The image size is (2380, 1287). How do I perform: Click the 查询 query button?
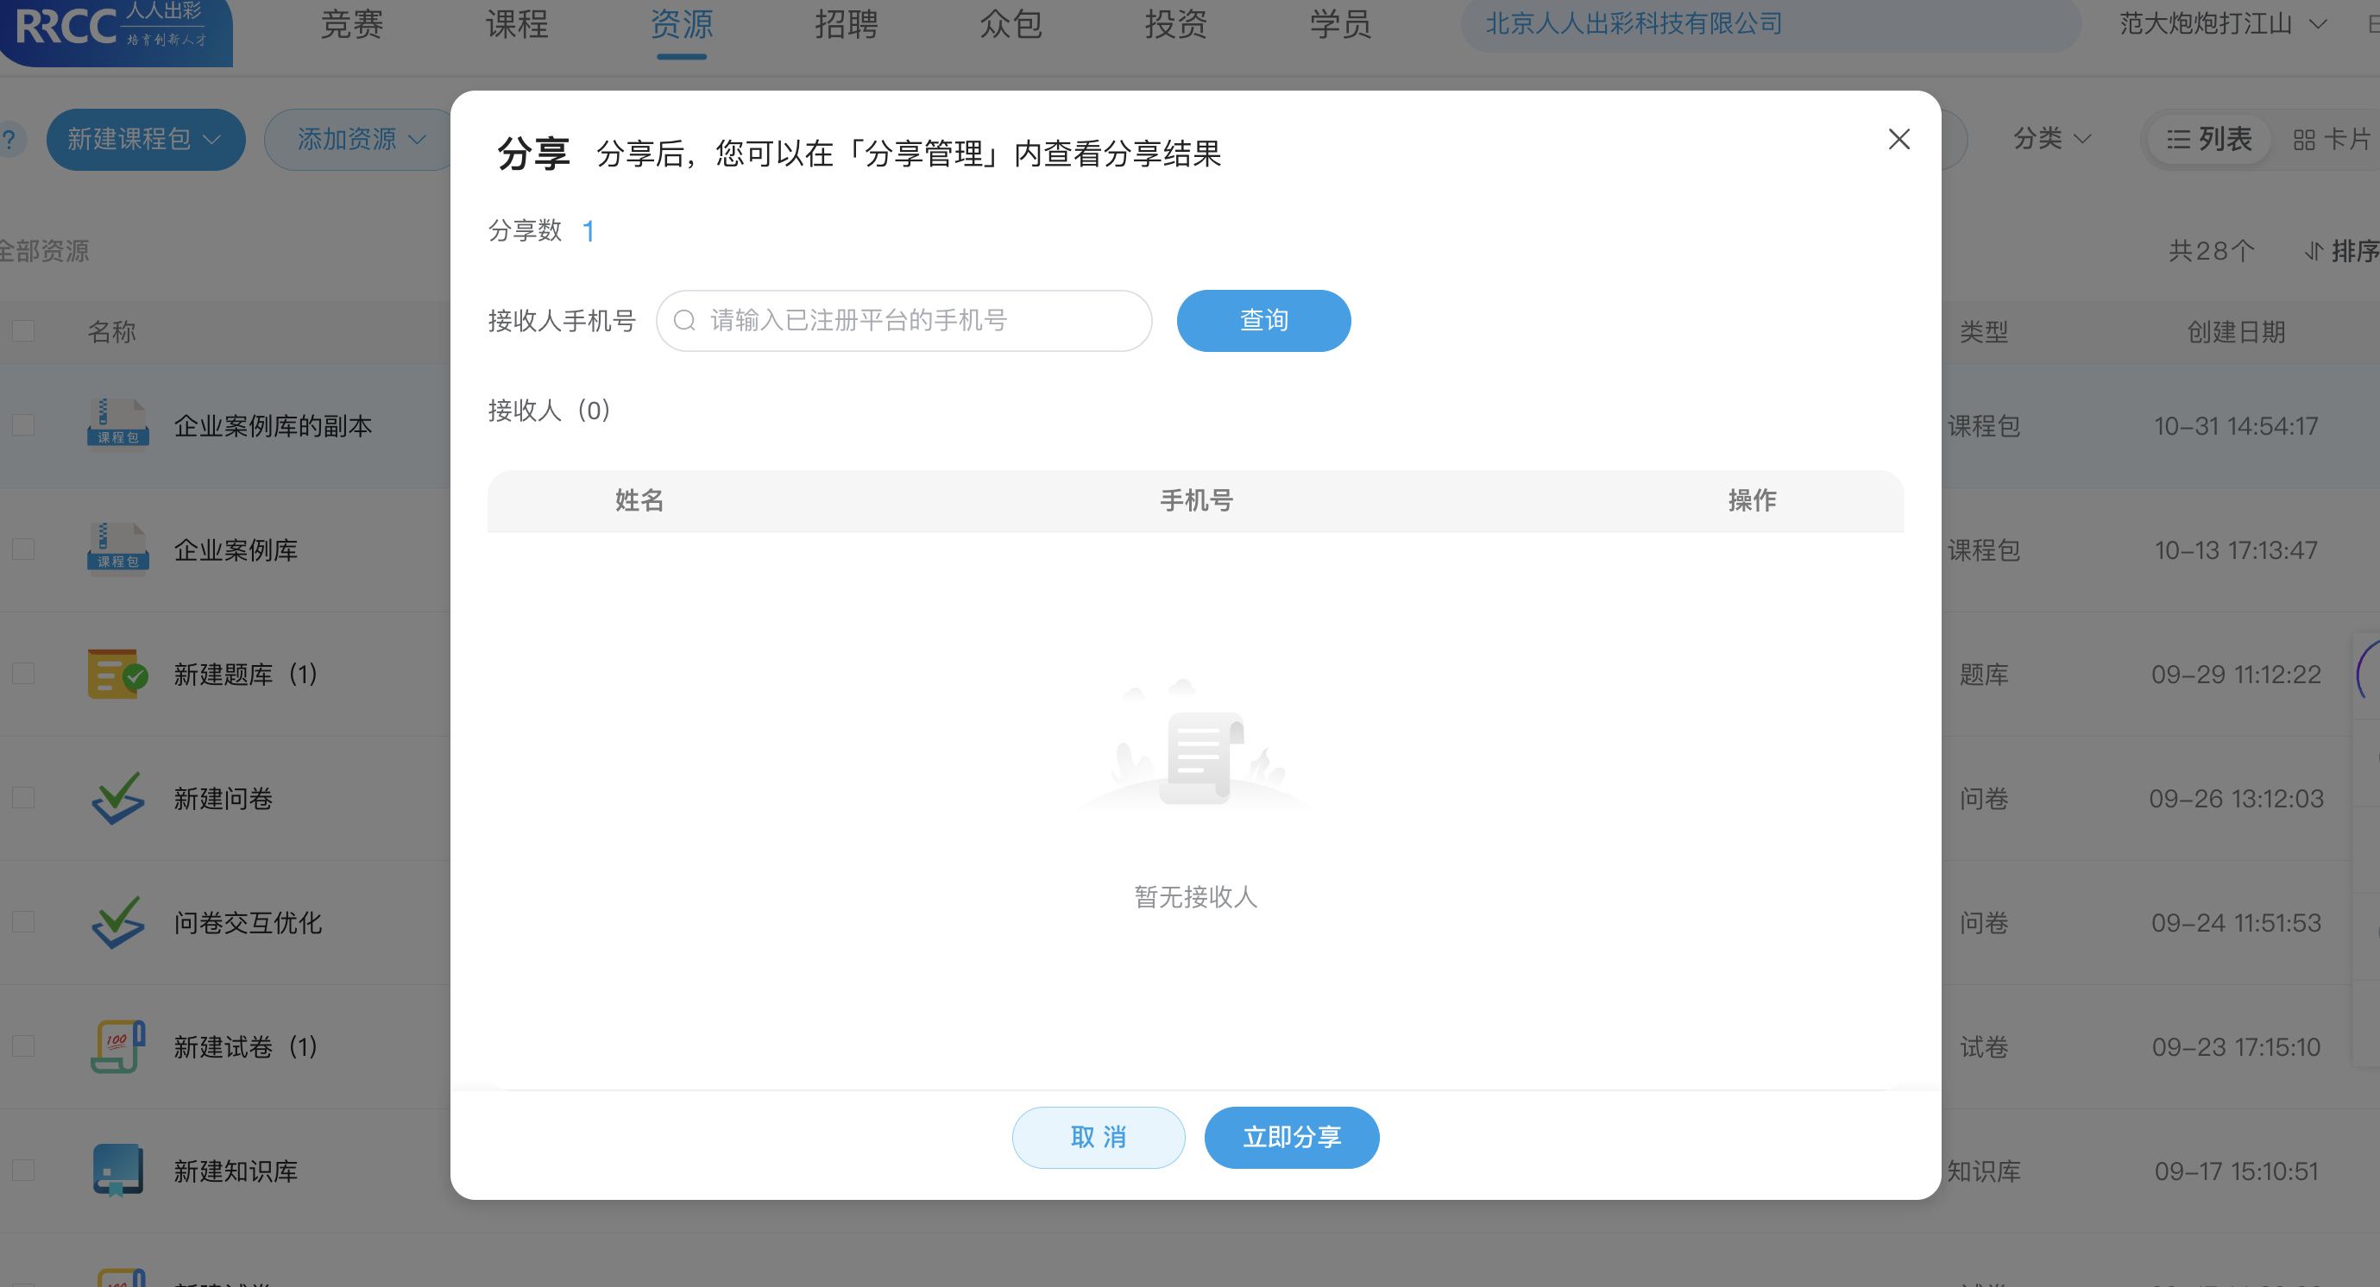pyautogui.click(x=1263, y=320)
